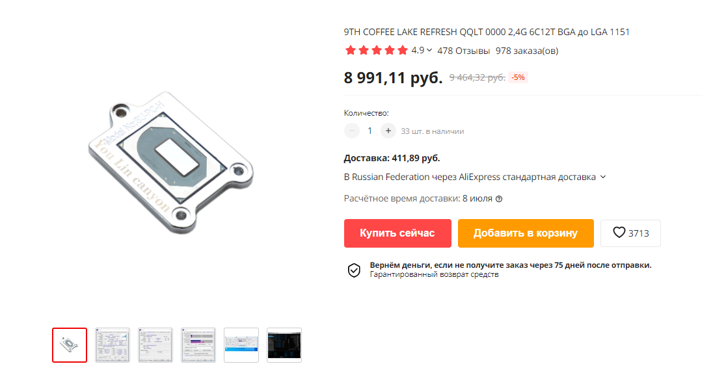Open the 478 Отзывы reviews link
Screen dimensions: 713x390
click(x=463, y=51)
